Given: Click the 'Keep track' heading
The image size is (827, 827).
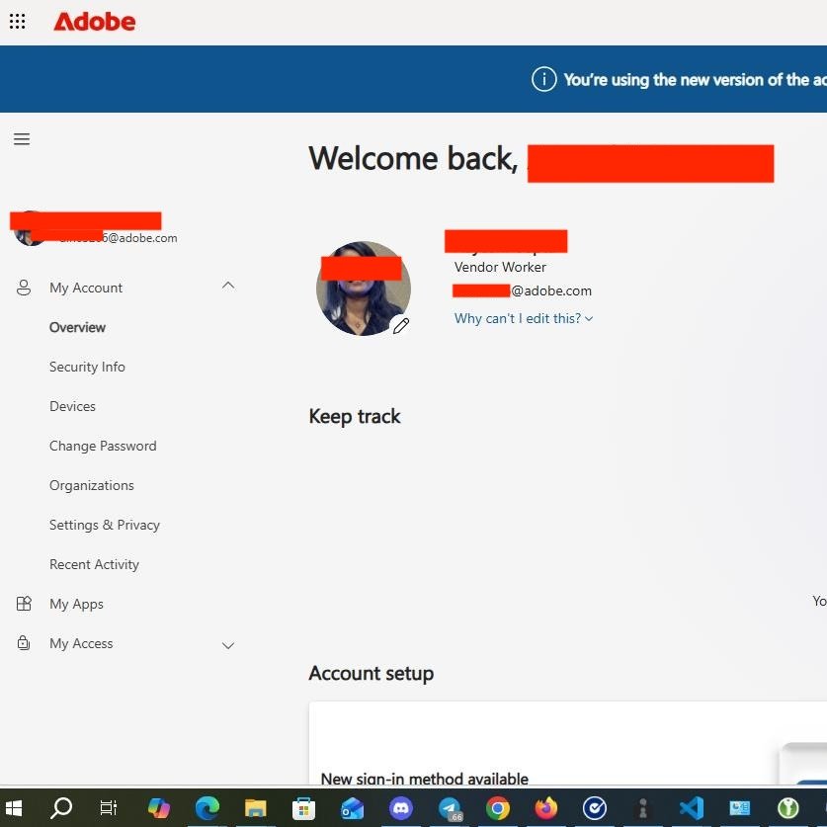Looking at the screenshot, I should [355, 417].
